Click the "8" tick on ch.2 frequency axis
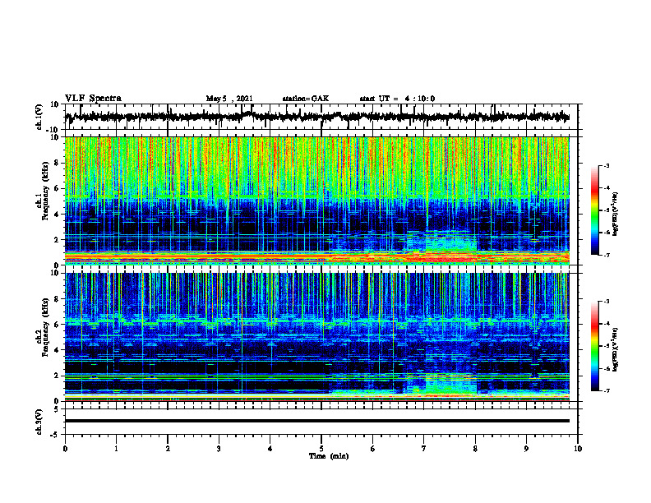 (58, 299)
